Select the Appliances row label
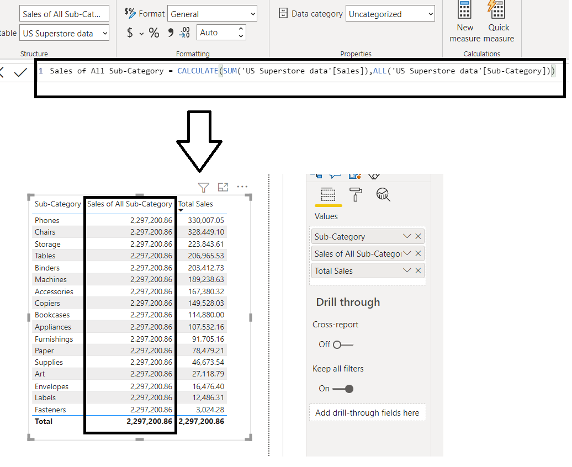Image resolution: width=572 pixels, height=467 pixels. 53,327
